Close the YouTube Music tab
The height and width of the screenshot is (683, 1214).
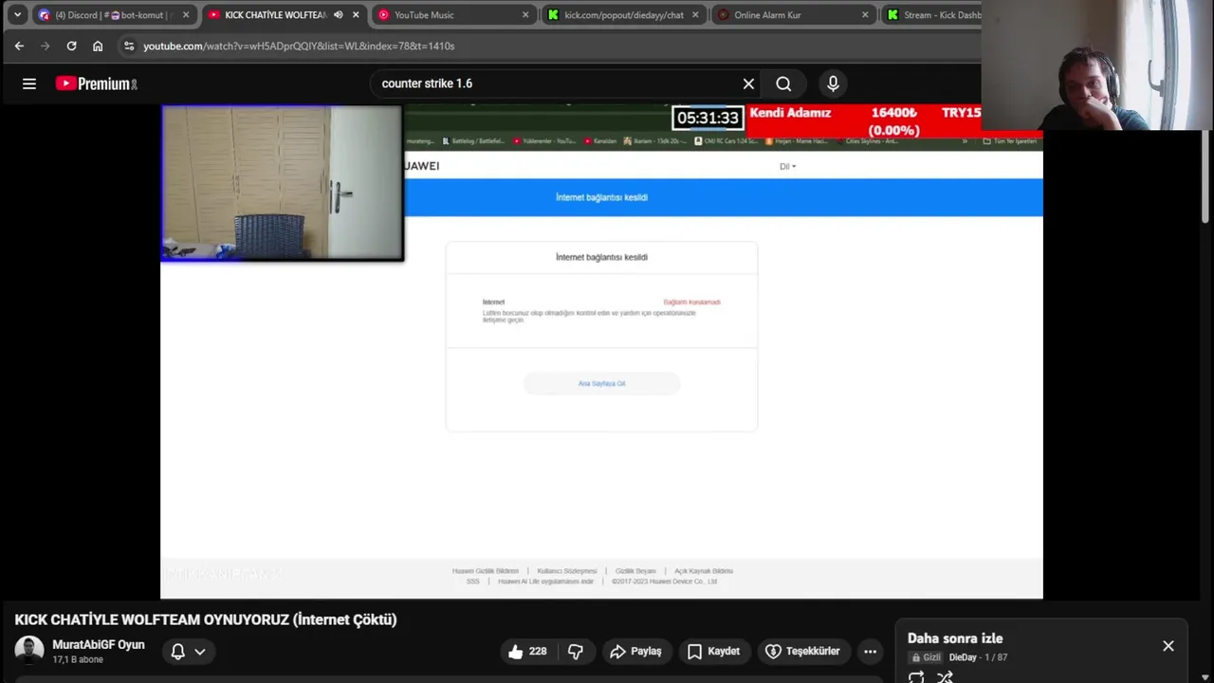point(525,15)
